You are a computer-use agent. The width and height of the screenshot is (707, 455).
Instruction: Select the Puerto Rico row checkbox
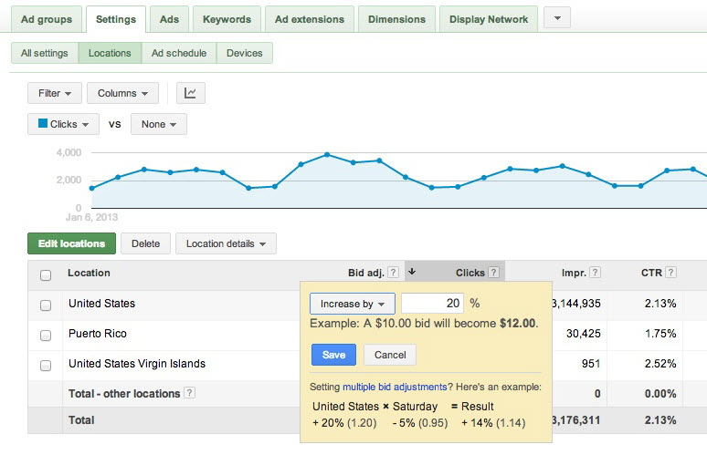point(46,335)
